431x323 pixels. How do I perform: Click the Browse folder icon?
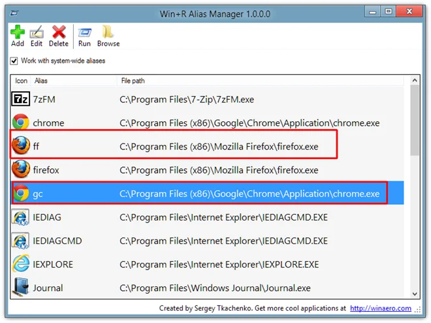tap(108, 32)
